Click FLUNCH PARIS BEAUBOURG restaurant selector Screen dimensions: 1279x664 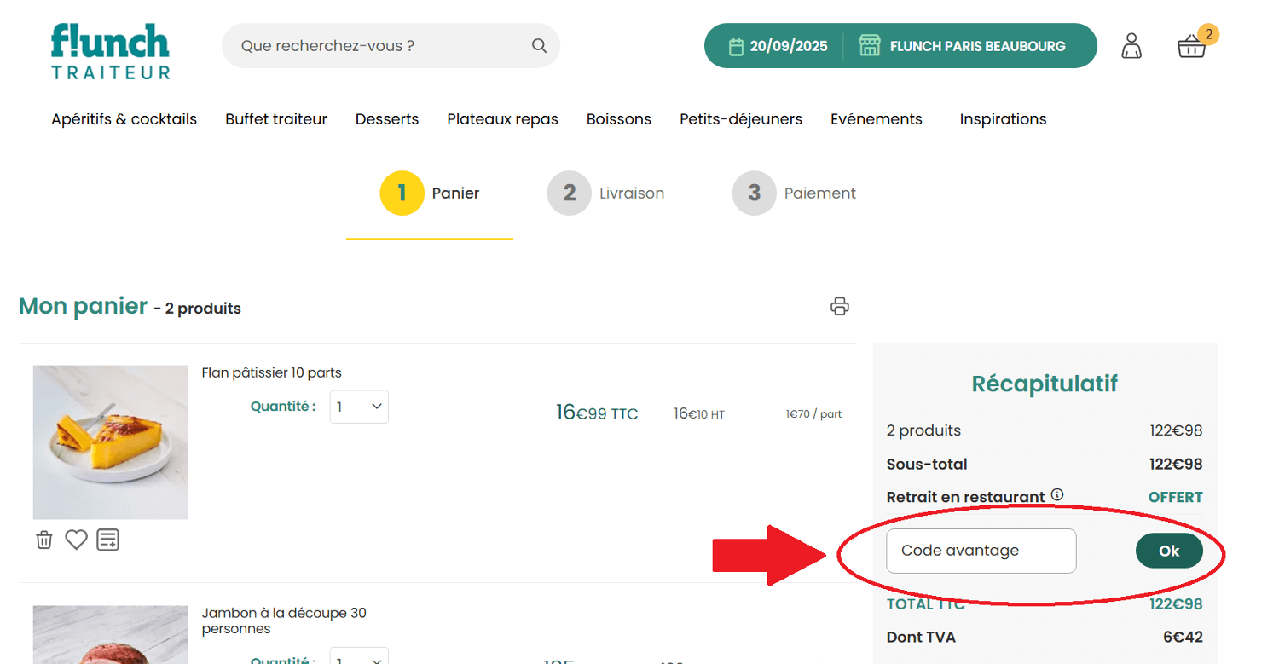click(x=962, y=46)
